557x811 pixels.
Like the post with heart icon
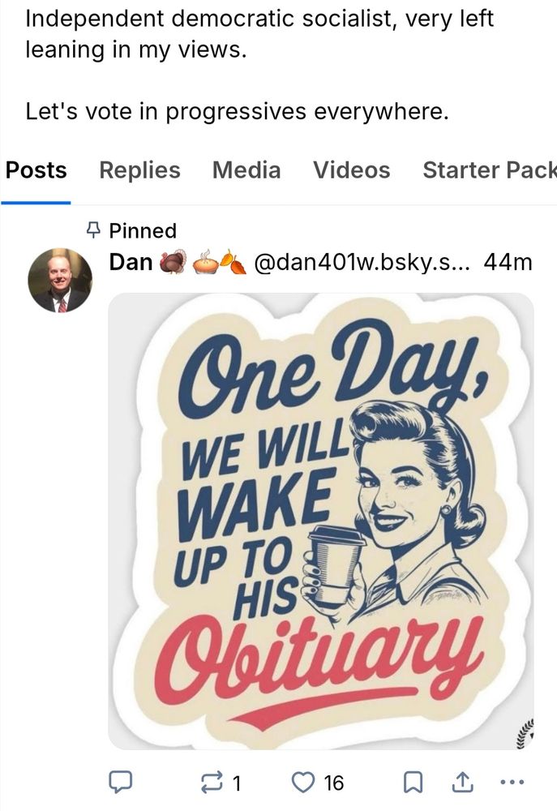[302, 782]
